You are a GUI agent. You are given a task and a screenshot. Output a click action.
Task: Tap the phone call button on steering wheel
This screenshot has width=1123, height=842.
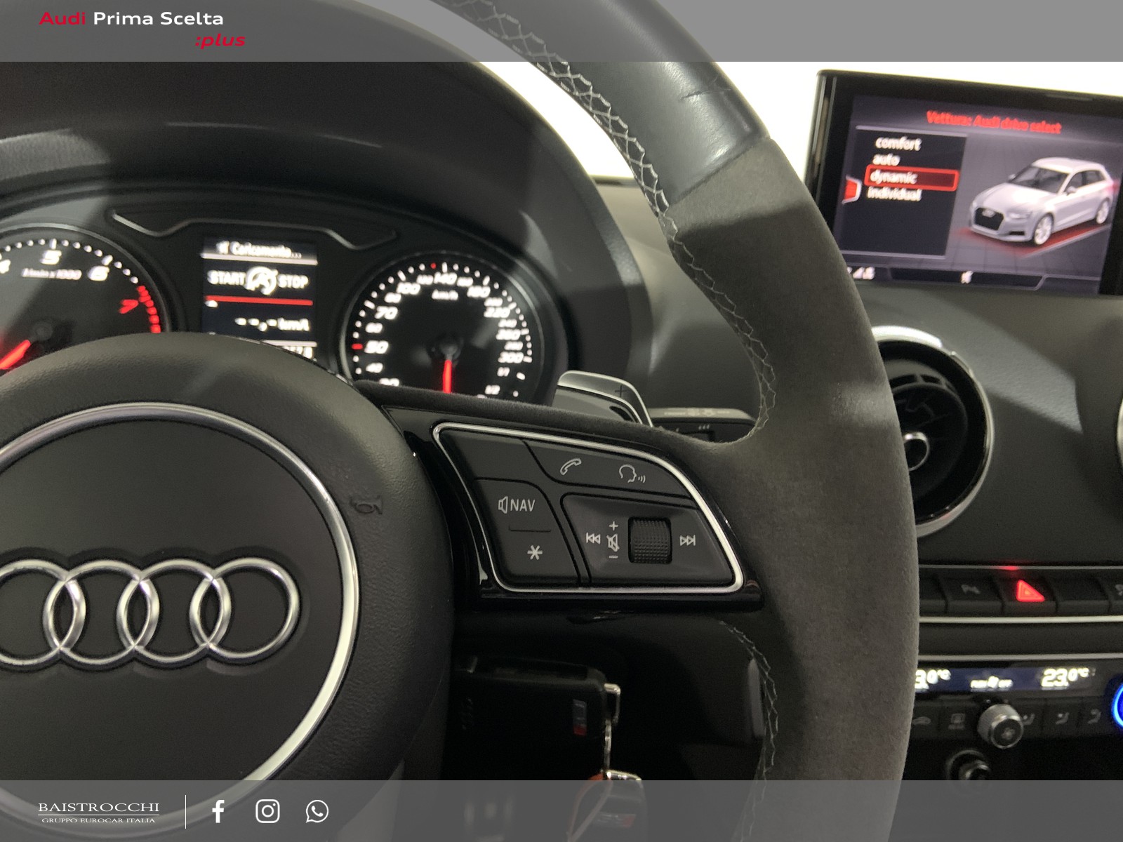click(x=570, y=467)
